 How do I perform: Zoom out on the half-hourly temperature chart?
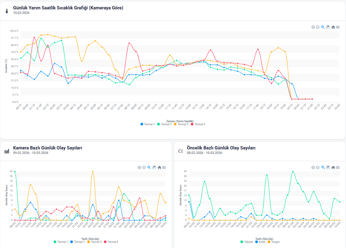click(x=318, y=27)
